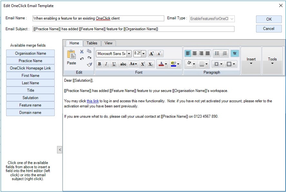Insert a numbered list
Viewport: 286px width, 192px height.
[225, 53]
